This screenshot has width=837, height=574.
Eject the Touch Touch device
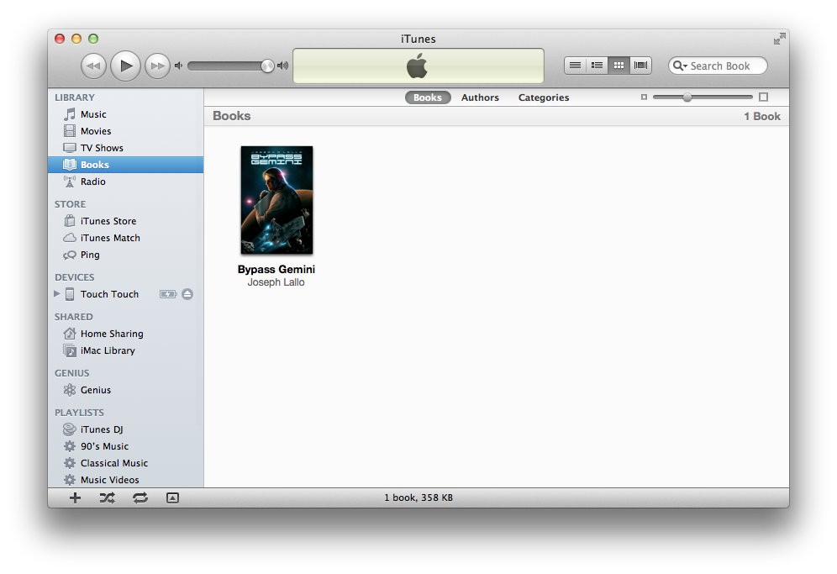point(187,294)
